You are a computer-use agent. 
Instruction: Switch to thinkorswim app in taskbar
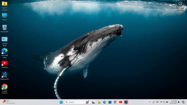126,102
